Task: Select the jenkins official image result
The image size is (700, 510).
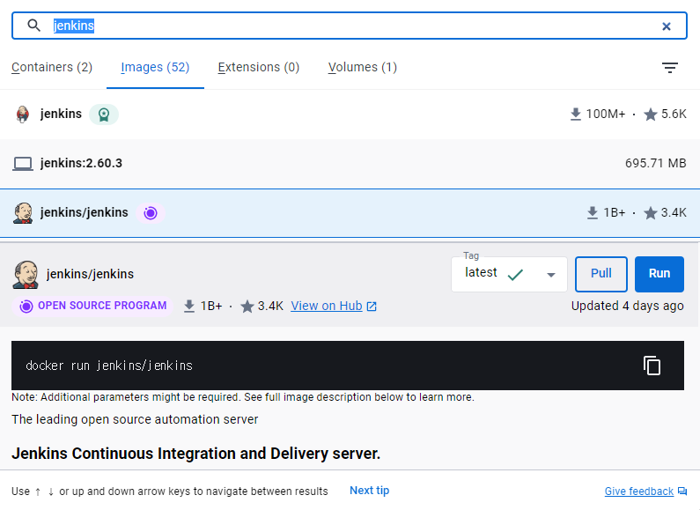Action: click(350, 115)
